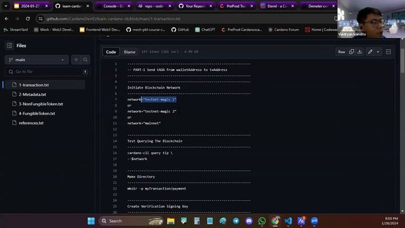The width and height of the screenshot is (405, 228).
Task: Open the Windows Start menu
Action: (x=91, y=221)
